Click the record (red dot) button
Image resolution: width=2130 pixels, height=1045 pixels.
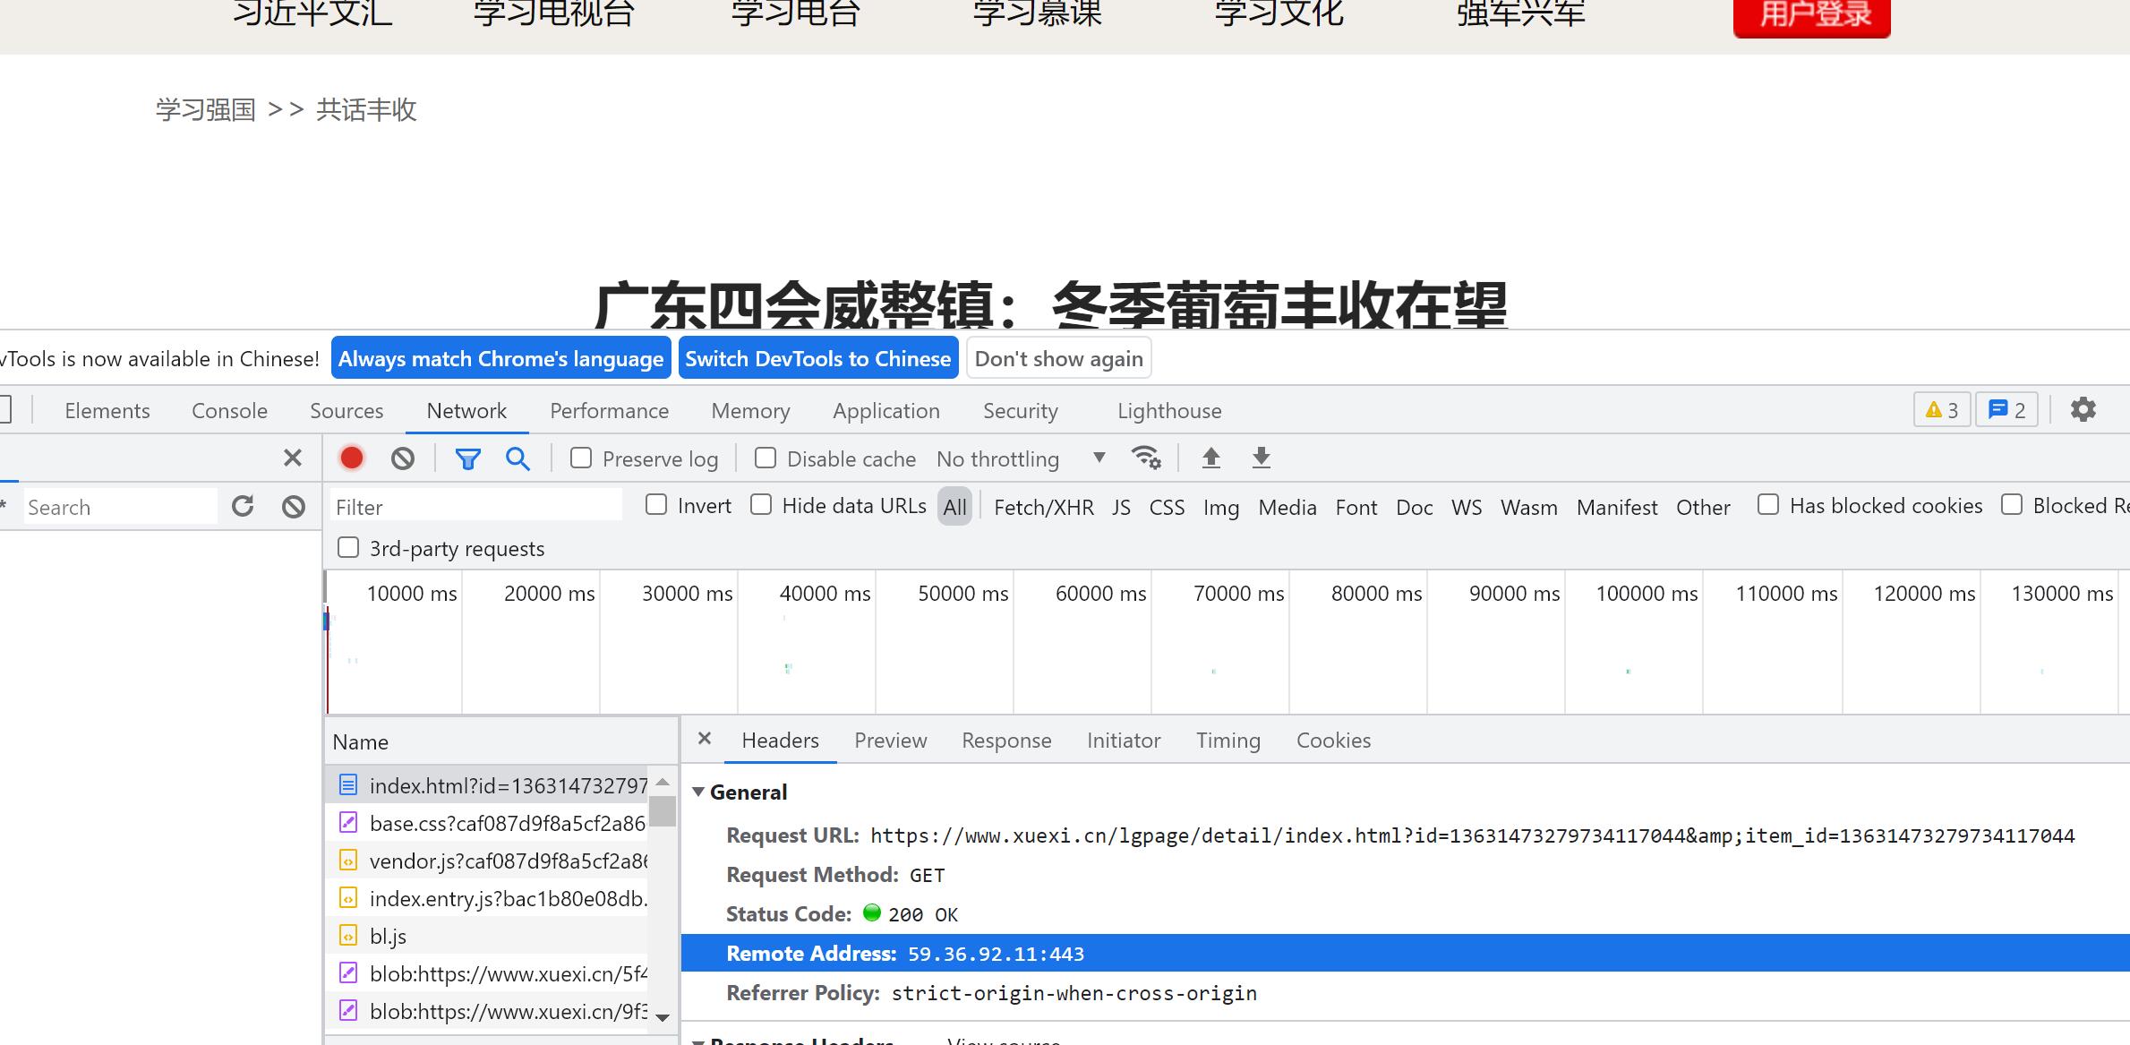(350, 459)
